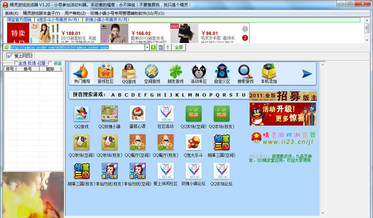Image resolution: width=373 pixels, height=218 pixels.
Task: Click pinyin search letter A
Action: coord(113,95)
